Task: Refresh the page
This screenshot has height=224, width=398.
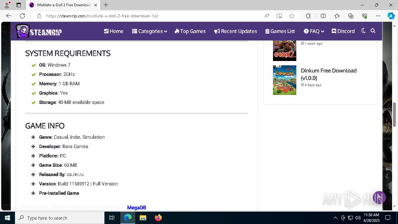Action: pyautogui.click(x=22, y=16)
